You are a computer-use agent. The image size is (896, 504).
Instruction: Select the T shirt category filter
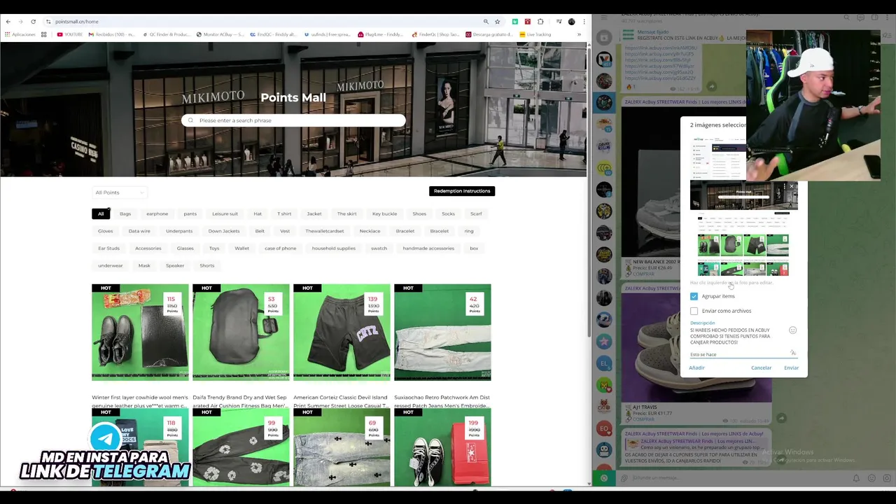pyautogui.click(x=284, y=213)
